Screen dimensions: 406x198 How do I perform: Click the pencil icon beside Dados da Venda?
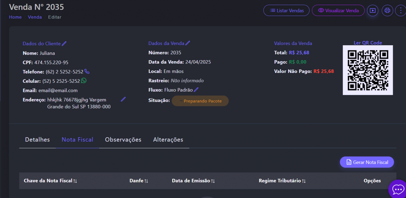point(188,43)
